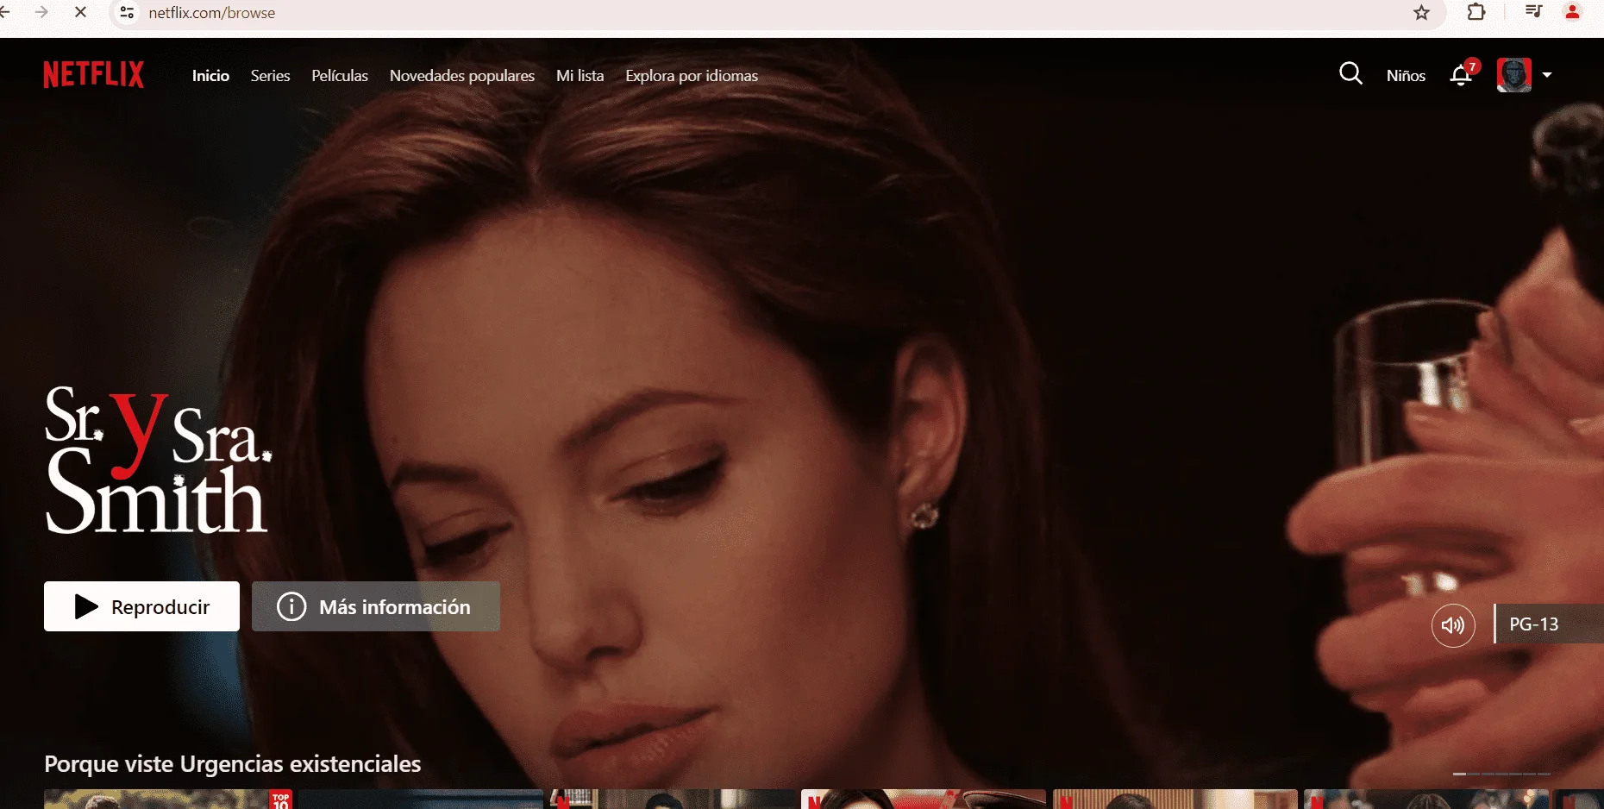Click the profile avatar picture

tap(1513, 75)
